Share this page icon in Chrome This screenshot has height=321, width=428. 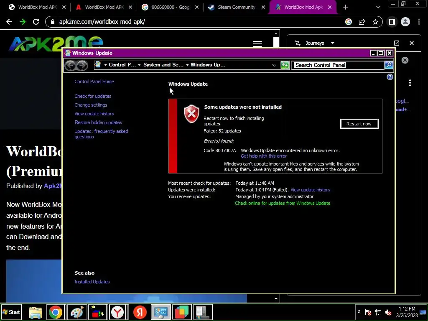coord(362,22)
